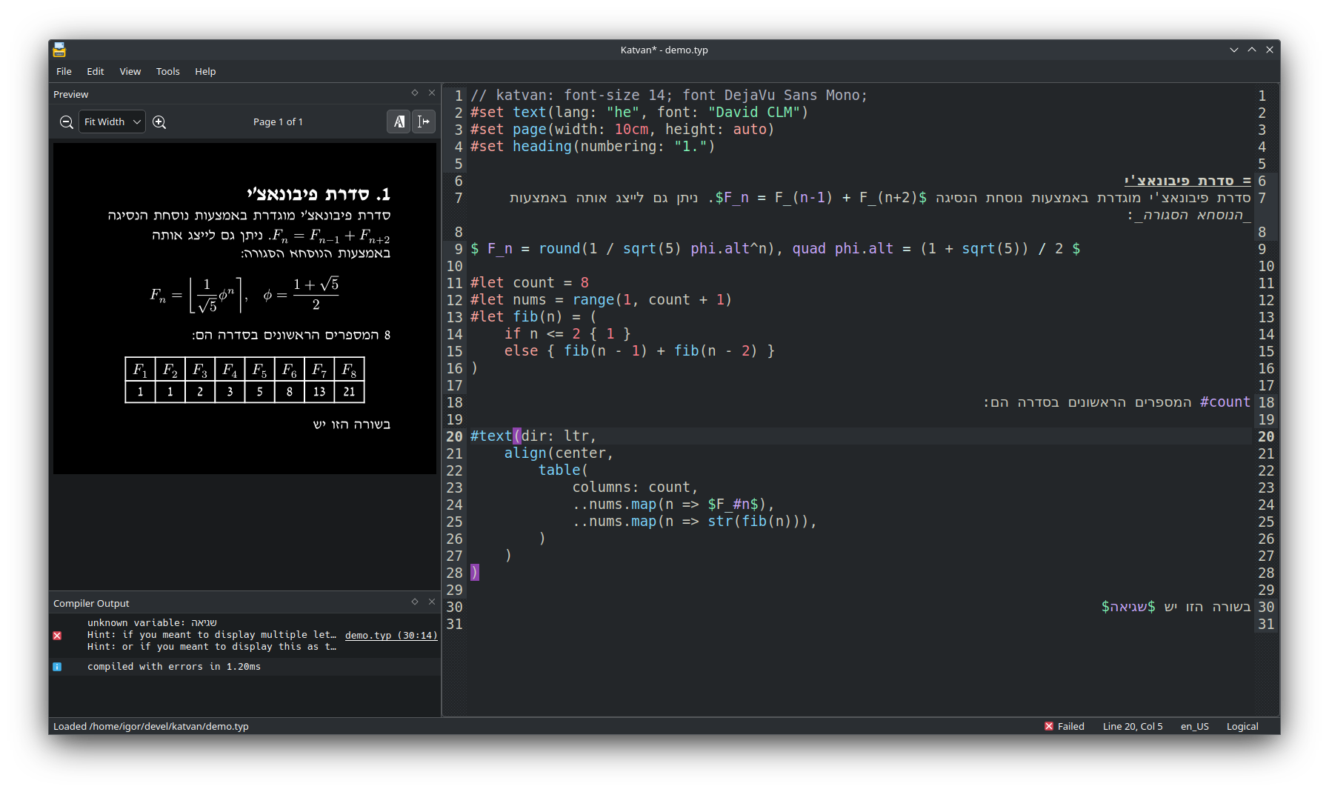Open the Edit menu
The height and width of the screenshot is (792, 1329).
95,72
